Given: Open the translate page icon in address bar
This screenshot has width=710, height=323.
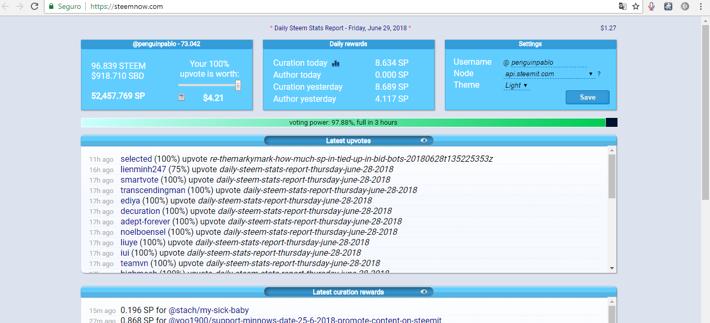Looking at the screenshot, I should 622,7.
